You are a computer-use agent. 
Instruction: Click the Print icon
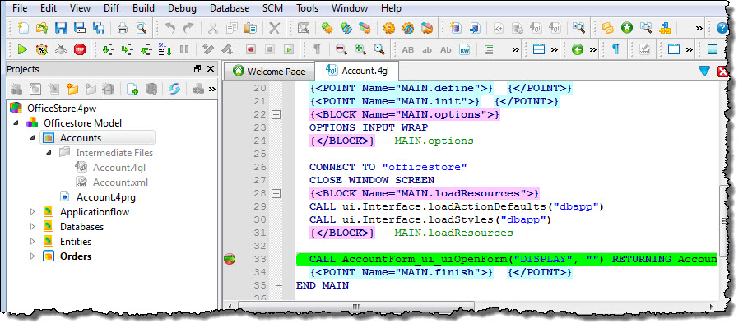(123, 29)
